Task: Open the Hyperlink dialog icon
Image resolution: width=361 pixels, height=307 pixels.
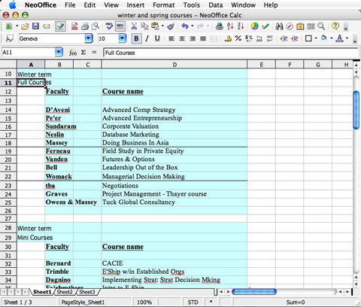Action: [x=220, y=26]
